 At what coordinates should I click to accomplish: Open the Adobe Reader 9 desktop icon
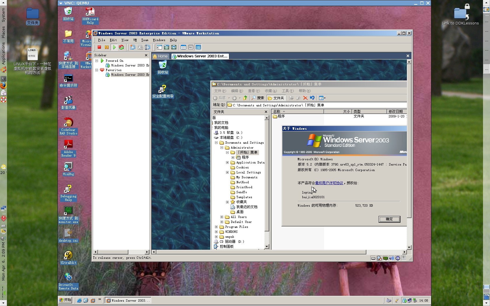pos(68,148)
